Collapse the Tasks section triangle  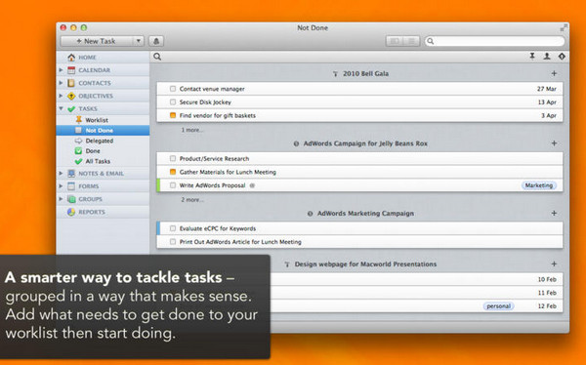pyautogui.click(x=61, y=108)
